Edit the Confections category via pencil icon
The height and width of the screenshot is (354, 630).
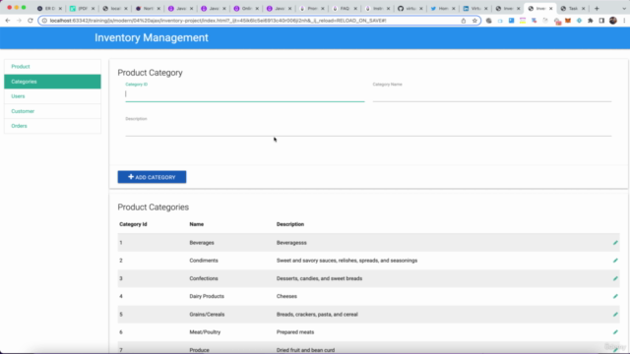click(615, 278)
